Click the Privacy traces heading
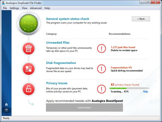The image size is (162, 122). 57,83
